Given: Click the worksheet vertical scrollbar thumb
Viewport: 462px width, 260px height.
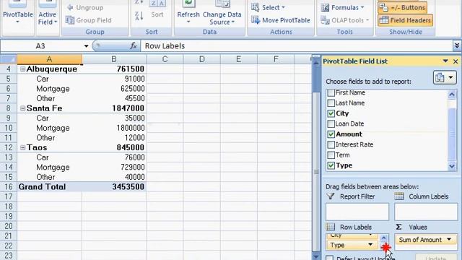Looking at the screenshot, I should point(316,171).
